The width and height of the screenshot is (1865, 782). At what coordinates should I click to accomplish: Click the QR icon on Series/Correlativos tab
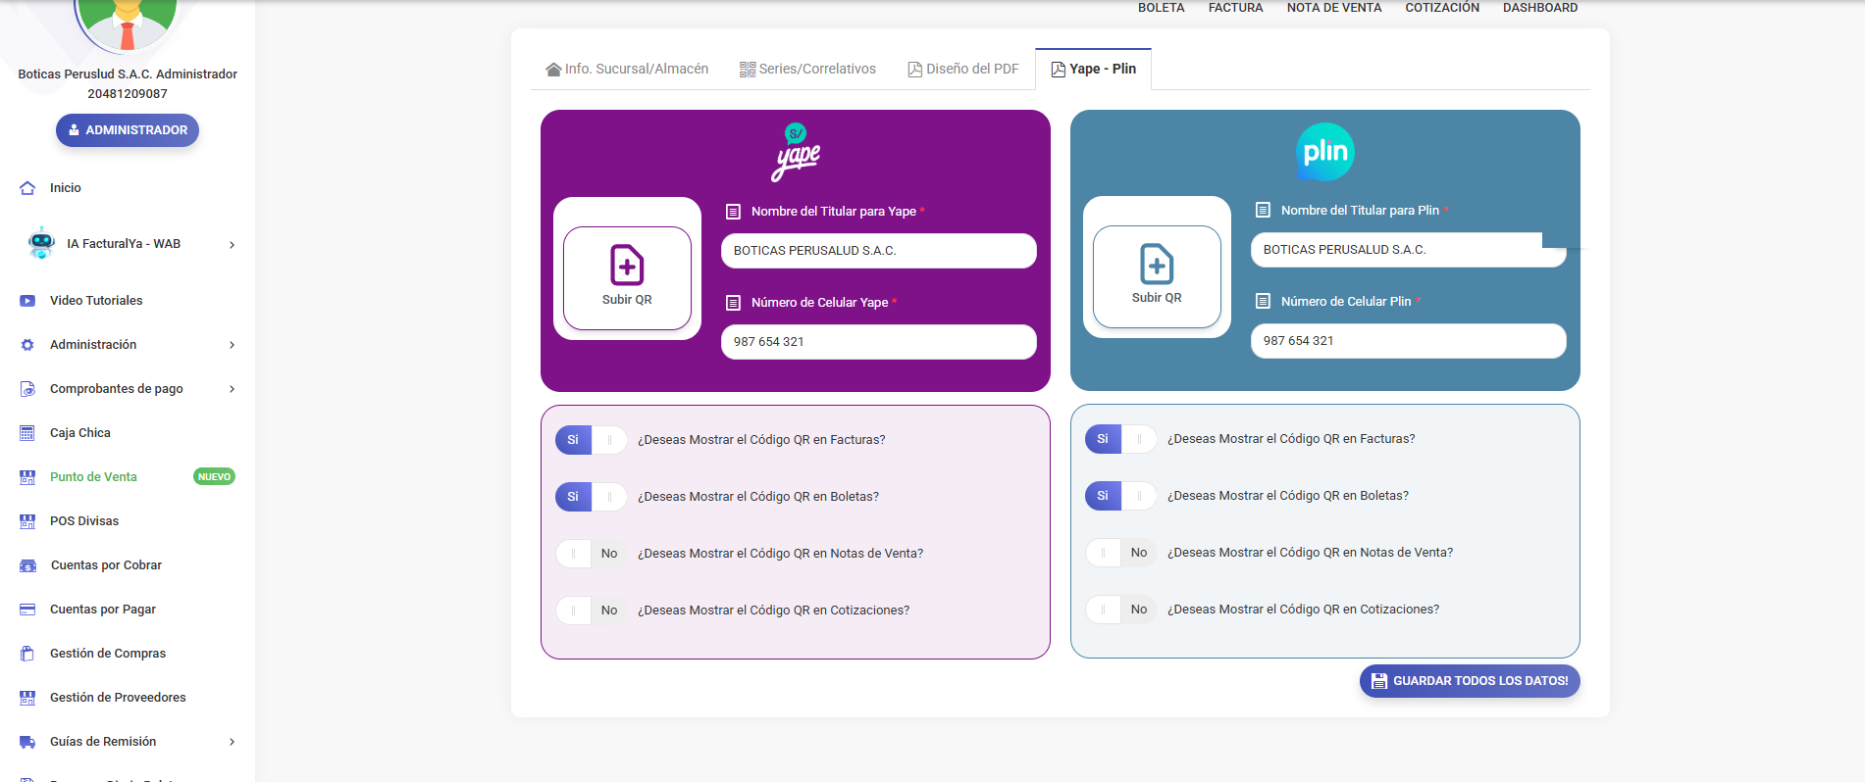748,70
